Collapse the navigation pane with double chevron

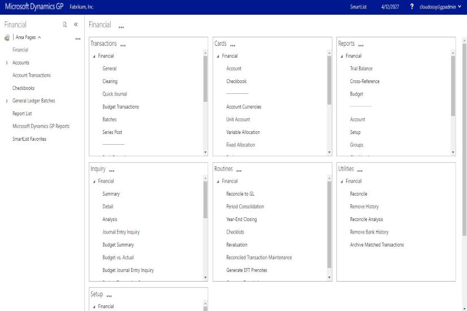(x=76, y=24)
